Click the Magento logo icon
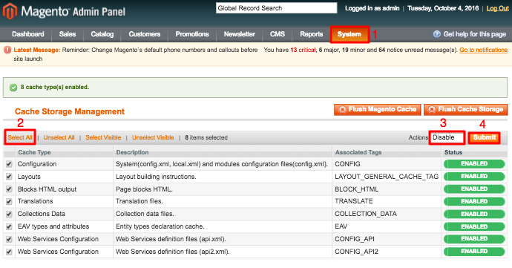The width and height of the screenshot is (512, 268). tap(10, 11)
